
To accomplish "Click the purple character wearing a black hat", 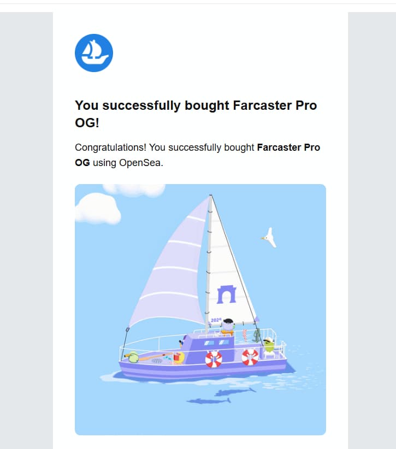I will [x=227, y=326].
